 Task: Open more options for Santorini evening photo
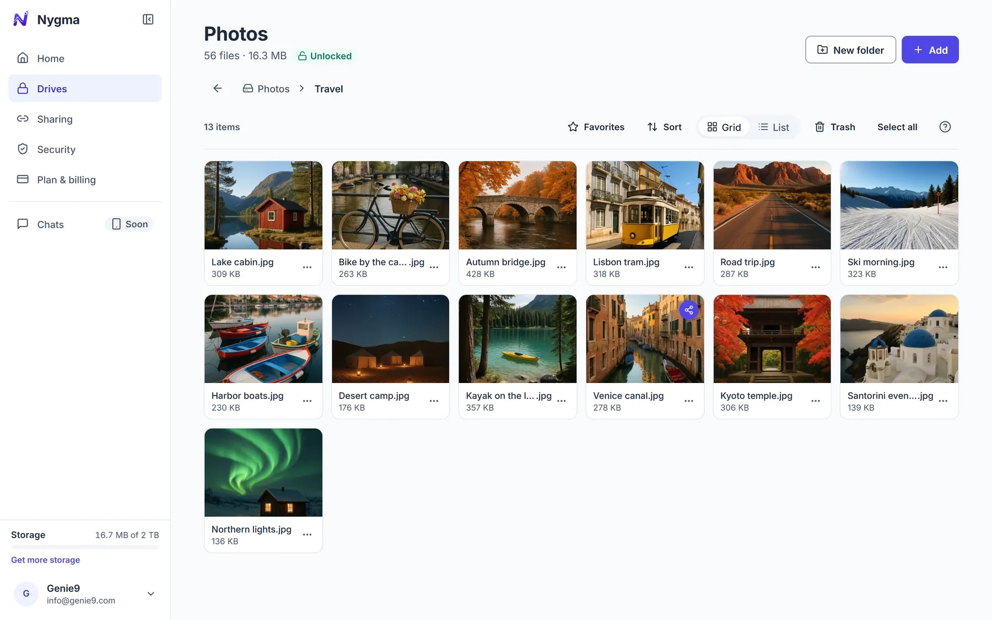point(942,401)
